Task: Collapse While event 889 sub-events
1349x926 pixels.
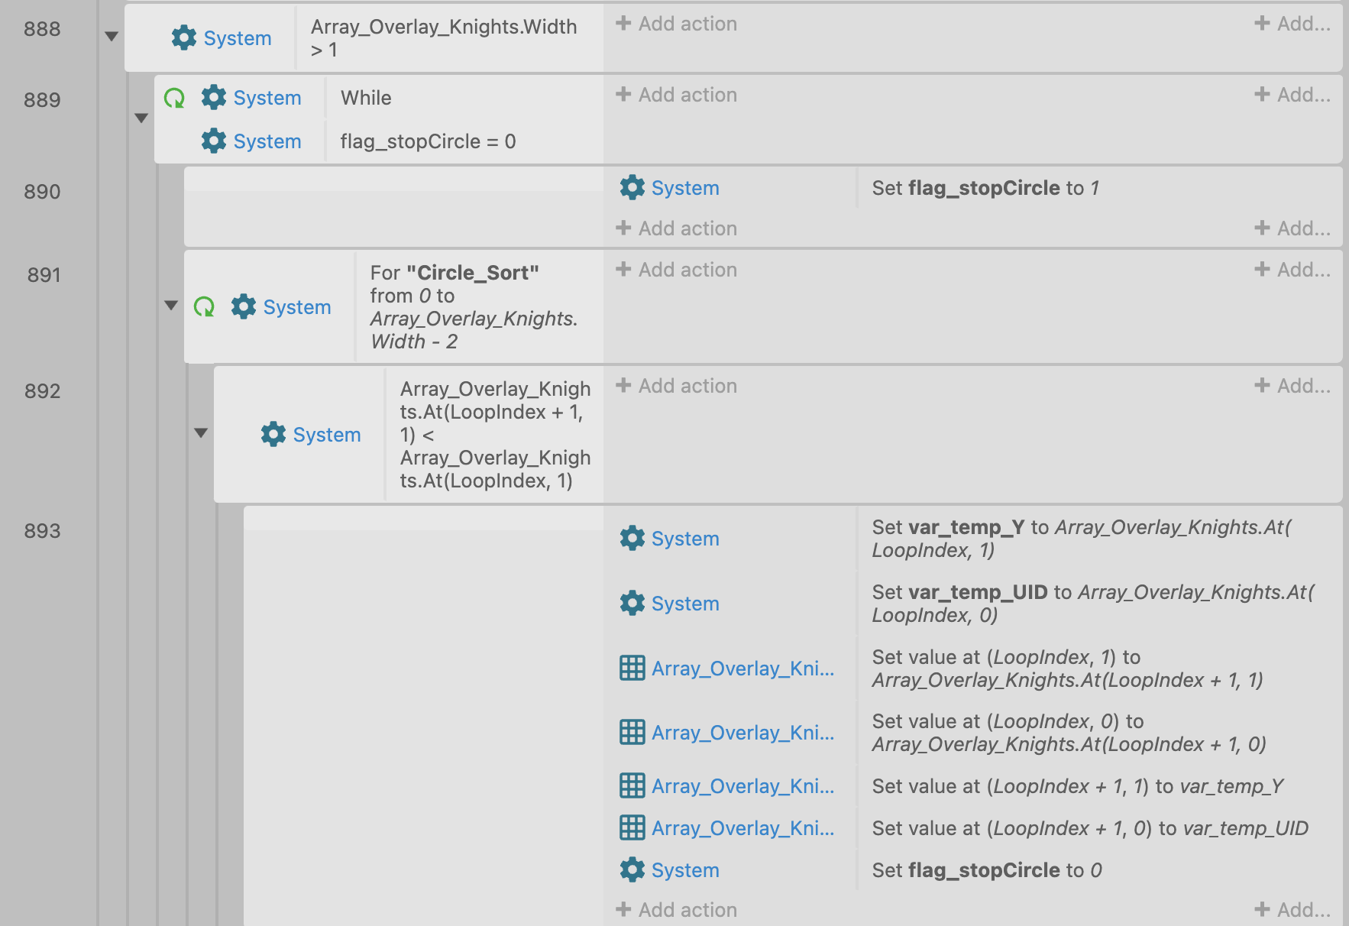Action: (x=141, y=118)
